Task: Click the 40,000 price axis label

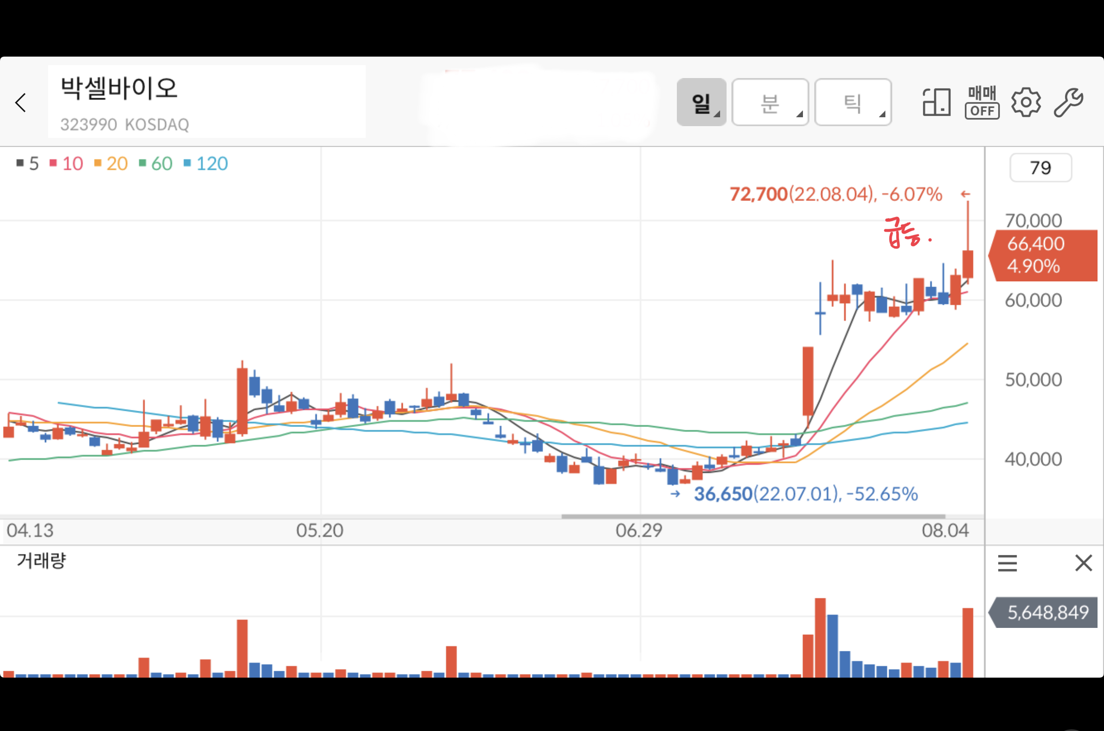Action: pyautogui.click(x=1033, y=459)
